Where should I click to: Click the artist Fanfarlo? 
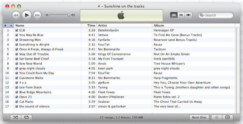click(104, 40)
